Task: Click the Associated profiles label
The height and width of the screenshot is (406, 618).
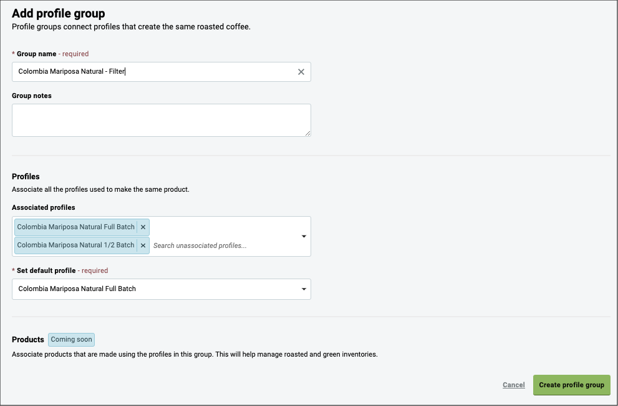Action: (x=44, y=207)
